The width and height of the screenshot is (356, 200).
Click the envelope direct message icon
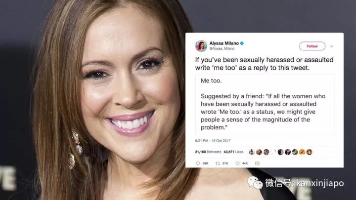(x=257, y=163)
